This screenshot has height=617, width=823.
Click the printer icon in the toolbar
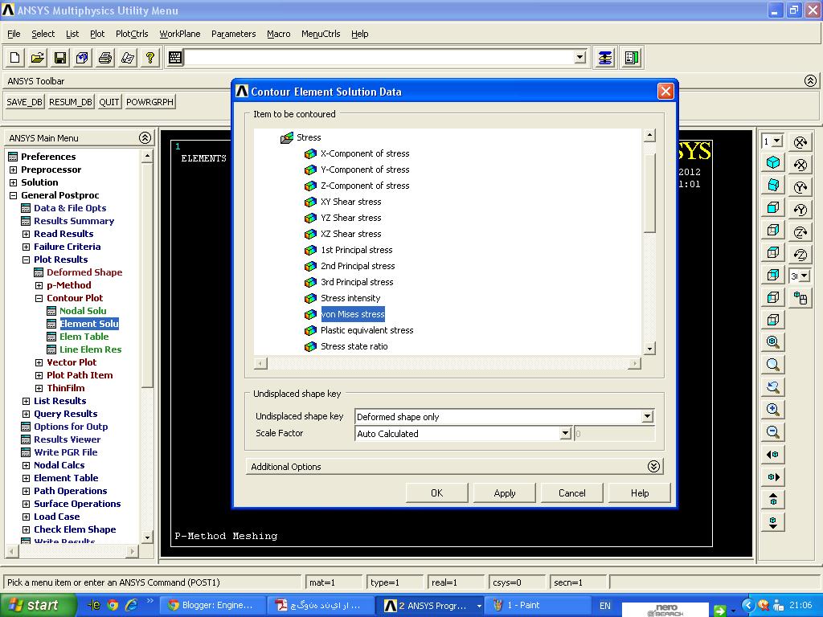coord(105,58)
